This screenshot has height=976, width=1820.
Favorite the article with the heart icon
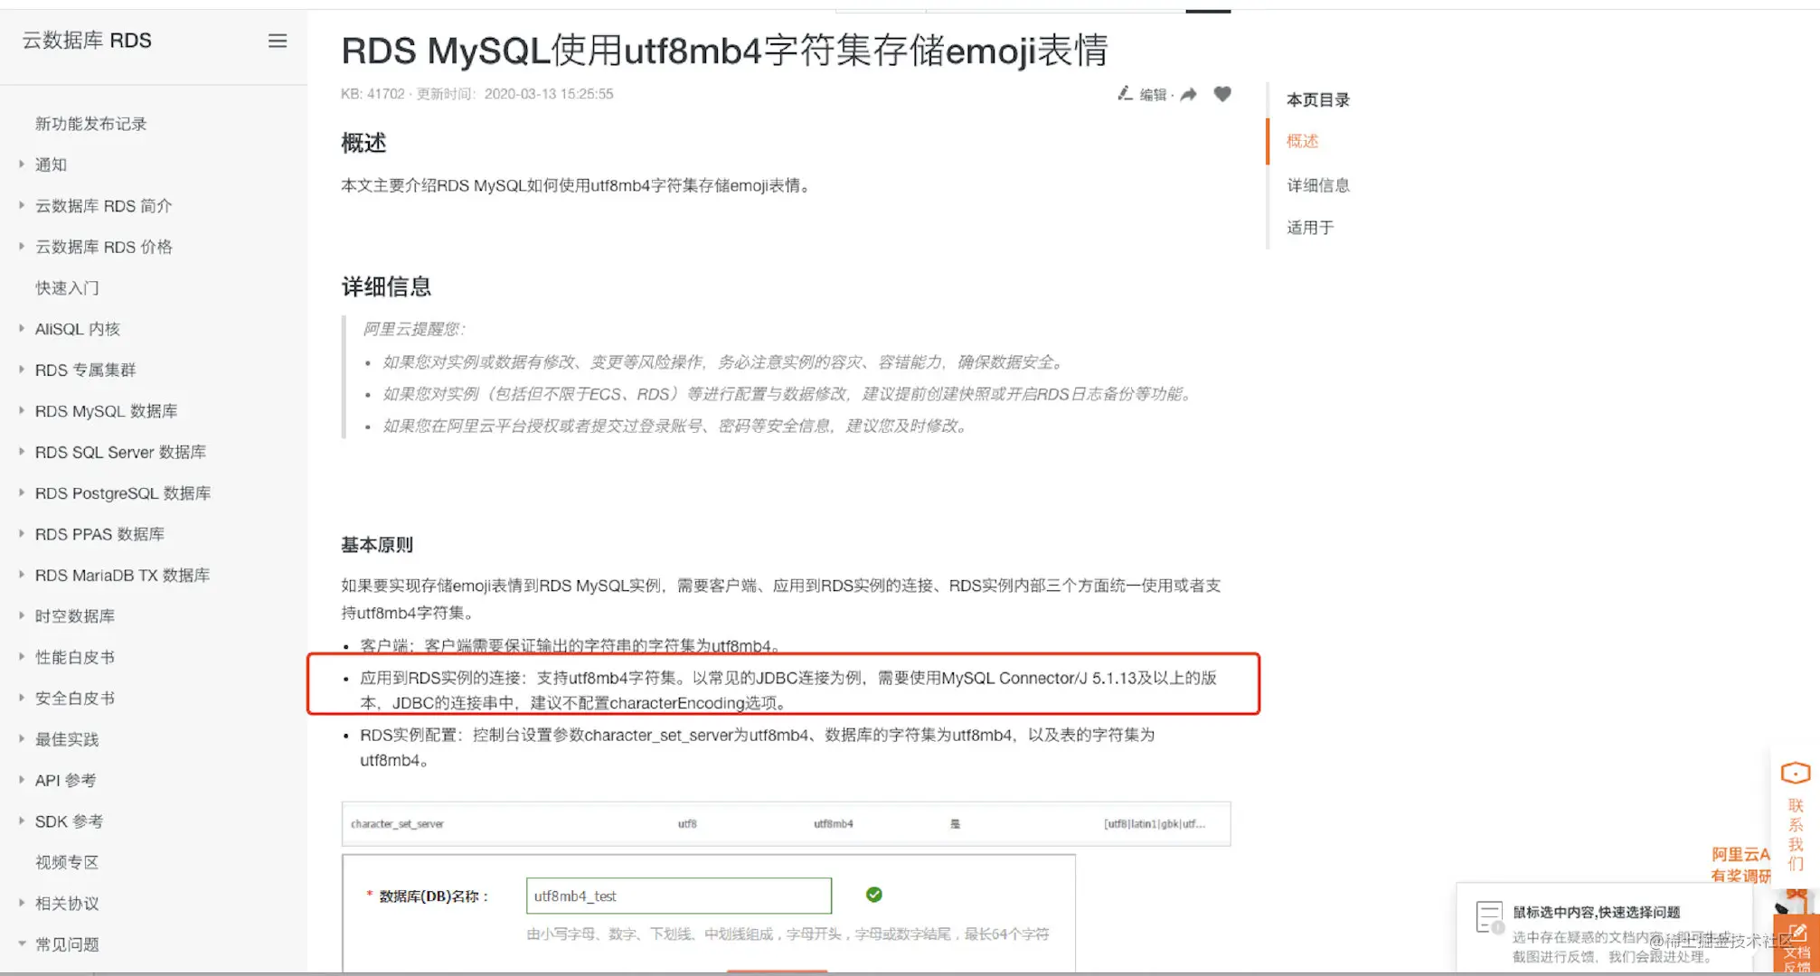point(1222,93)
